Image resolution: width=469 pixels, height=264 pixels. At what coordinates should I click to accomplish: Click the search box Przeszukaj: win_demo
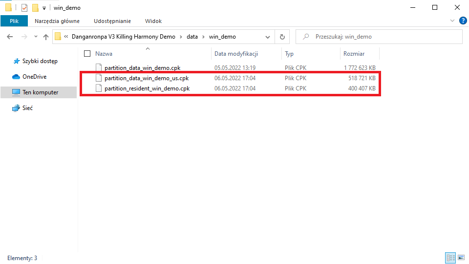coord(379,37)
